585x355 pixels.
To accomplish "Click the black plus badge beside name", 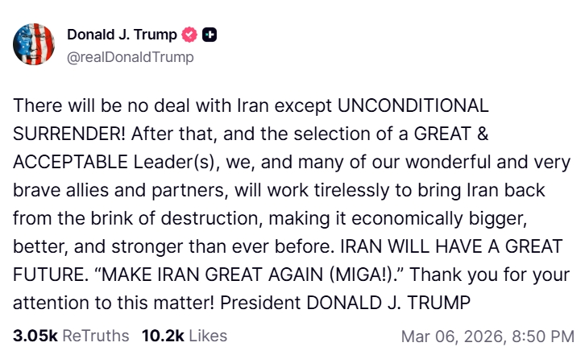I will 210,35.
